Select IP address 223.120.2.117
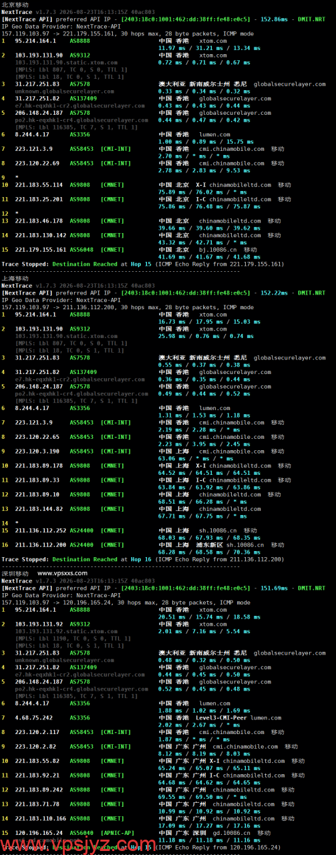This screenshot has height=855, width=336. point(37,732)
